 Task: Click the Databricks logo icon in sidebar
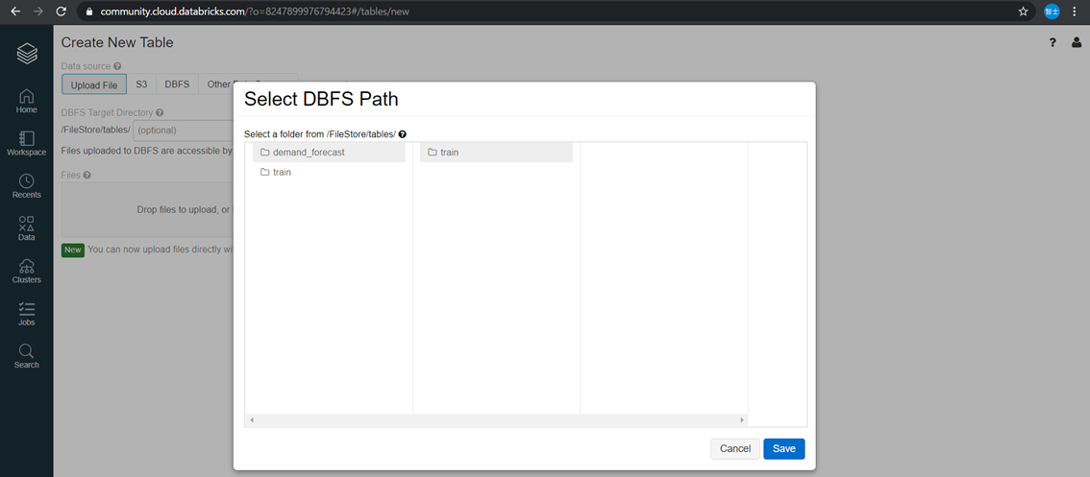[x=26, y=54]
